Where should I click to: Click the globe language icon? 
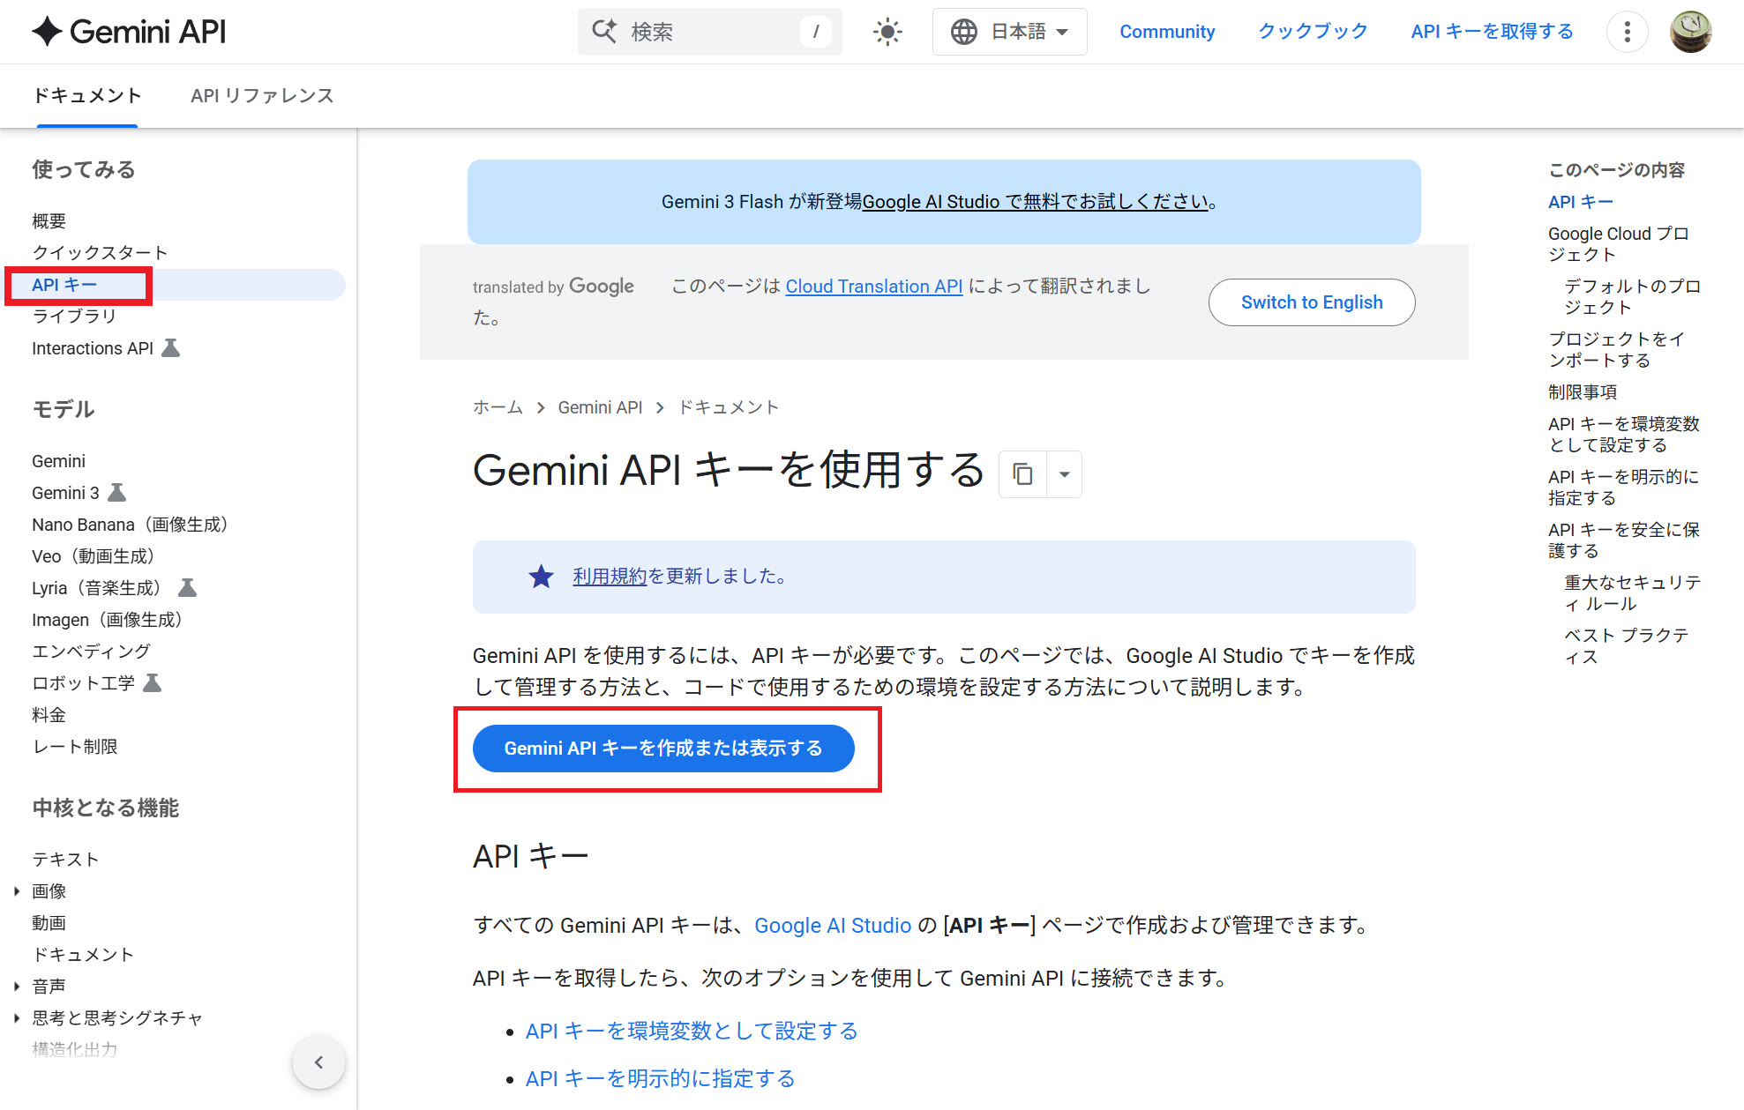(963, 33)
